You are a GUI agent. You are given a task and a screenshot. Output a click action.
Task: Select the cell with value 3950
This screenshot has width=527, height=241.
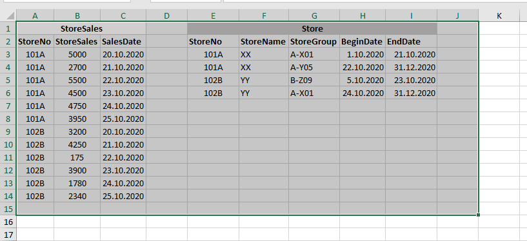pyautogui.click(x=77, y=119)
